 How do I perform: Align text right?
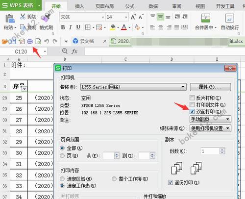(x=169, y=27)
